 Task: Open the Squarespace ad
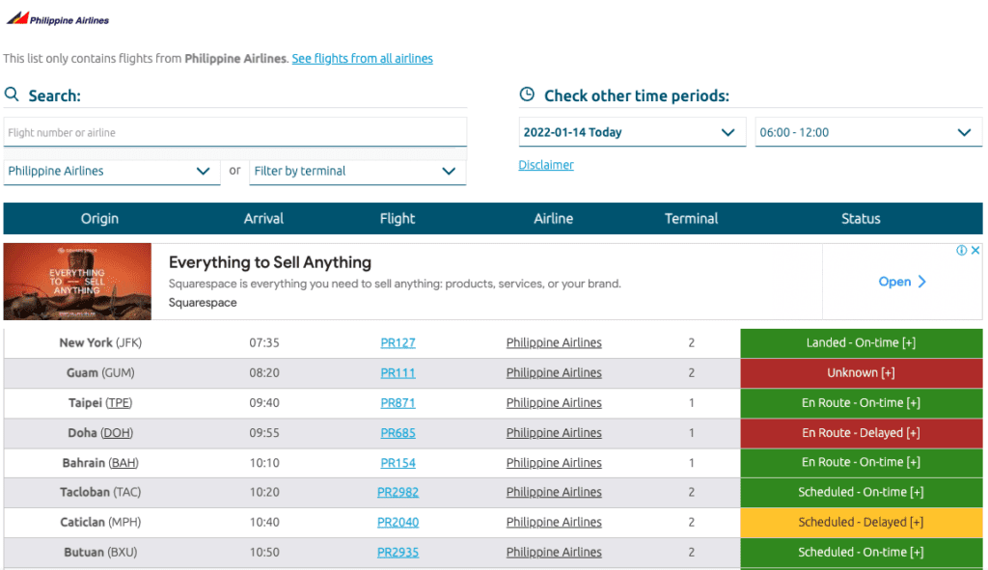[x=902, y=282]
